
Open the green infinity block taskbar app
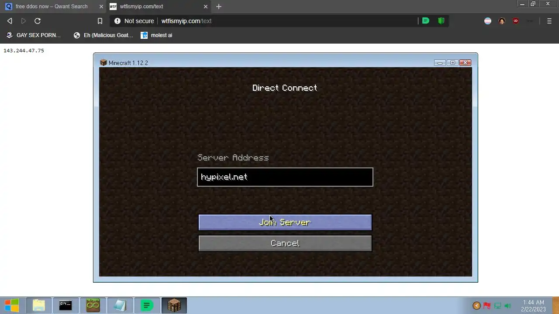93,306
